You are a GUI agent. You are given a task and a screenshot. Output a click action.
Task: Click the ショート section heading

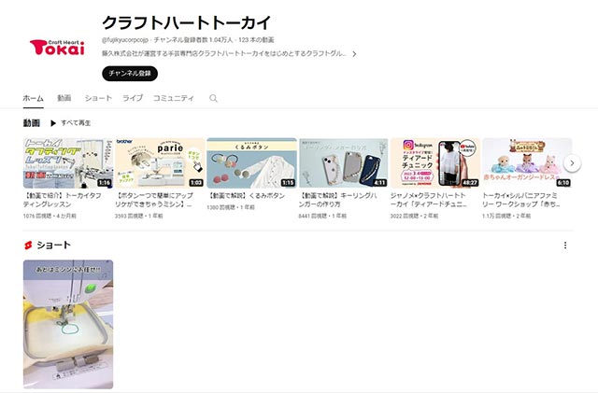tap(54, 246)
